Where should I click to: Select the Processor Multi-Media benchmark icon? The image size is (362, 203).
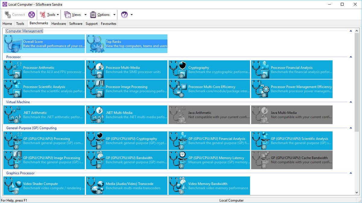(95, 70)
